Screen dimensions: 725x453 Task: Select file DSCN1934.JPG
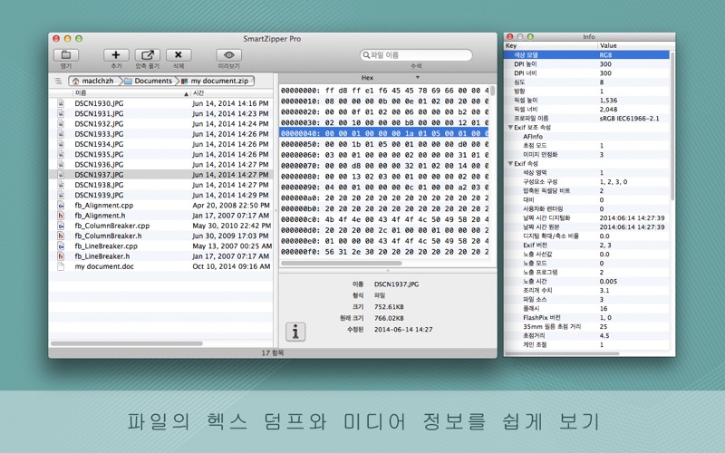point(99,144)
